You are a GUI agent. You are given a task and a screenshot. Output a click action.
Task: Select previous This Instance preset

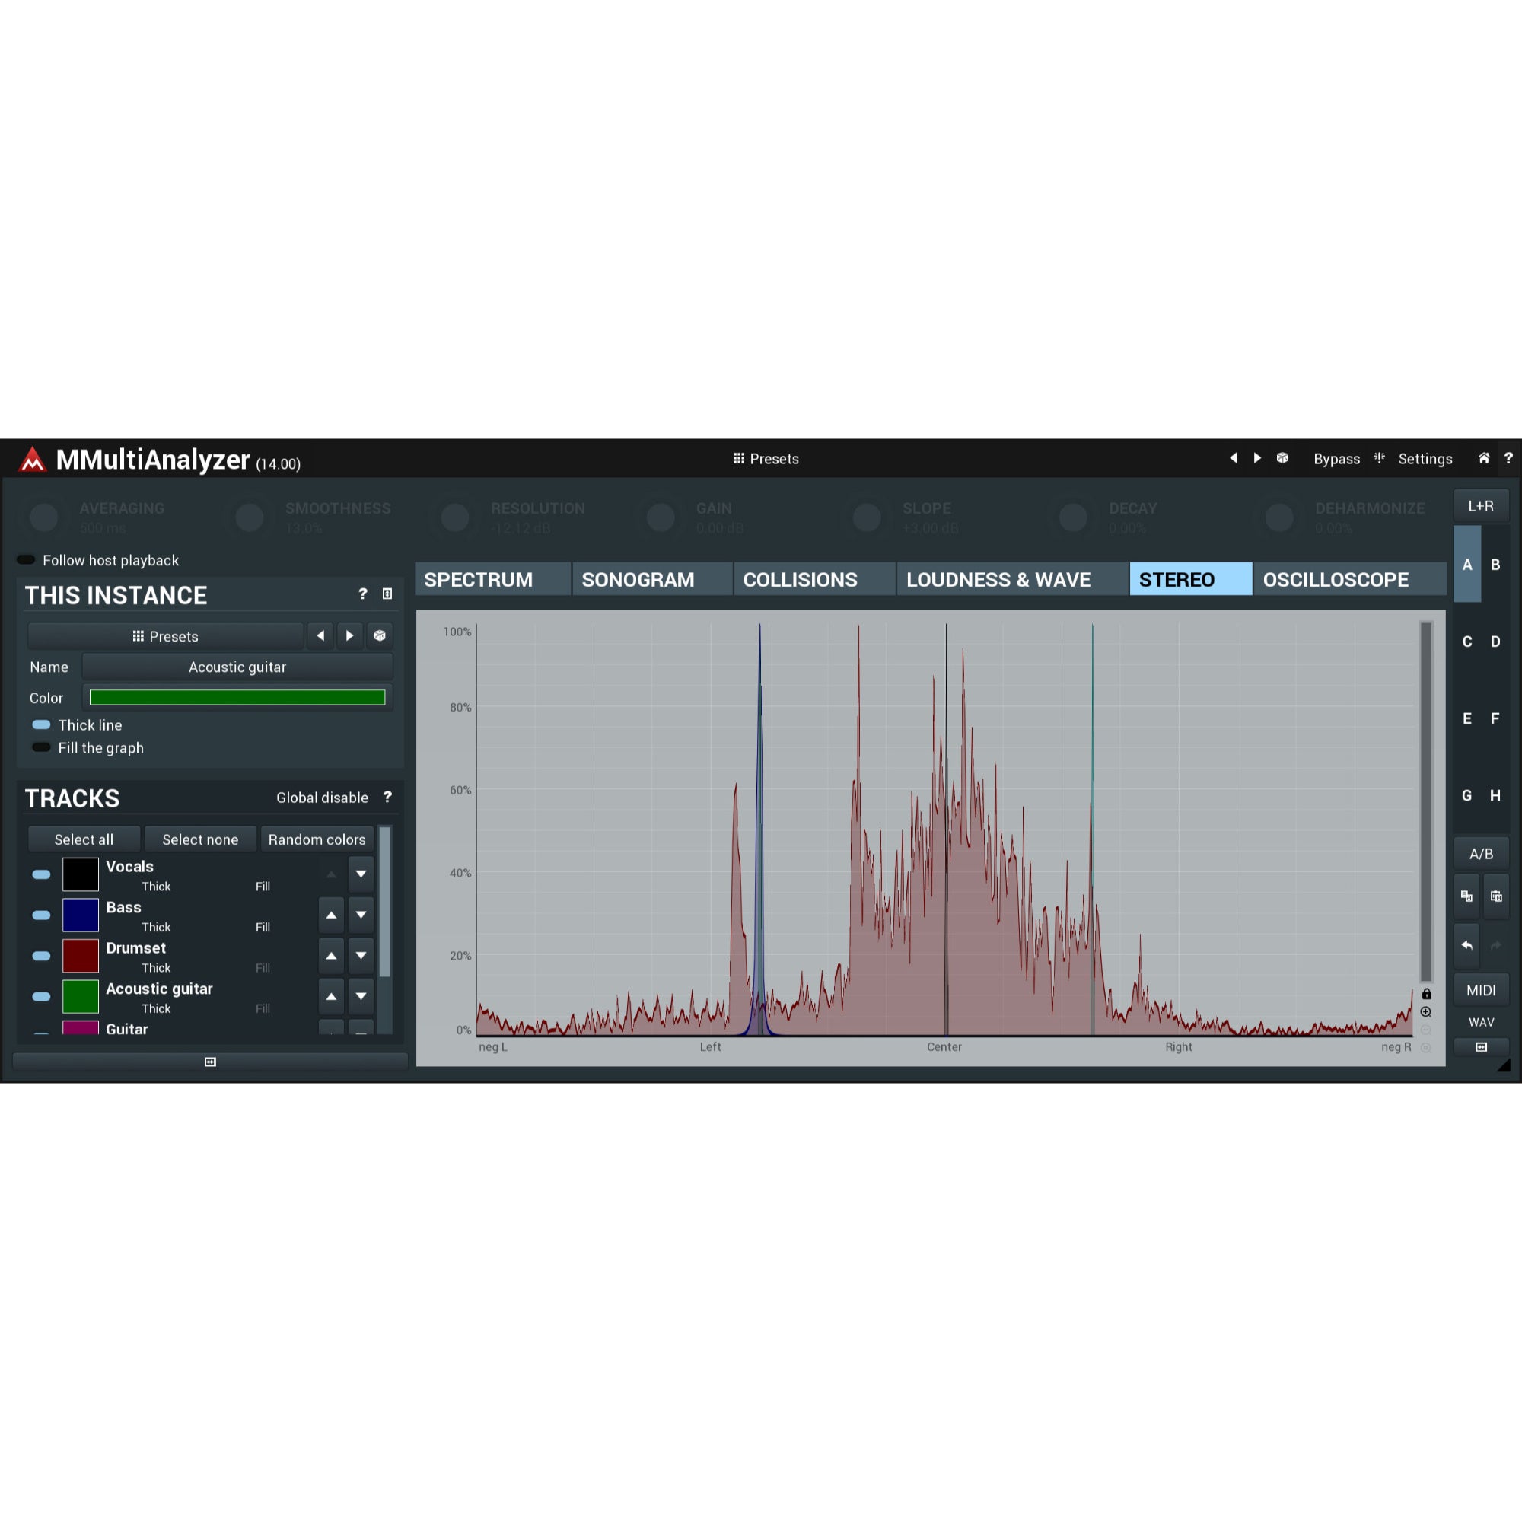(320, 635)
